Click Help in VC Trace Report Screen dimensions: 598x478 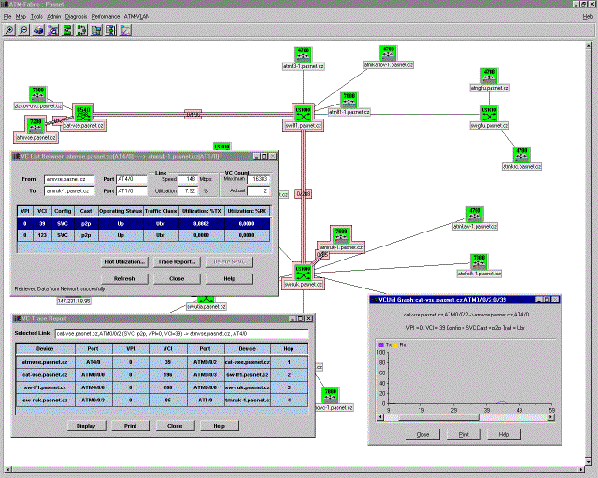click(219, 426)
